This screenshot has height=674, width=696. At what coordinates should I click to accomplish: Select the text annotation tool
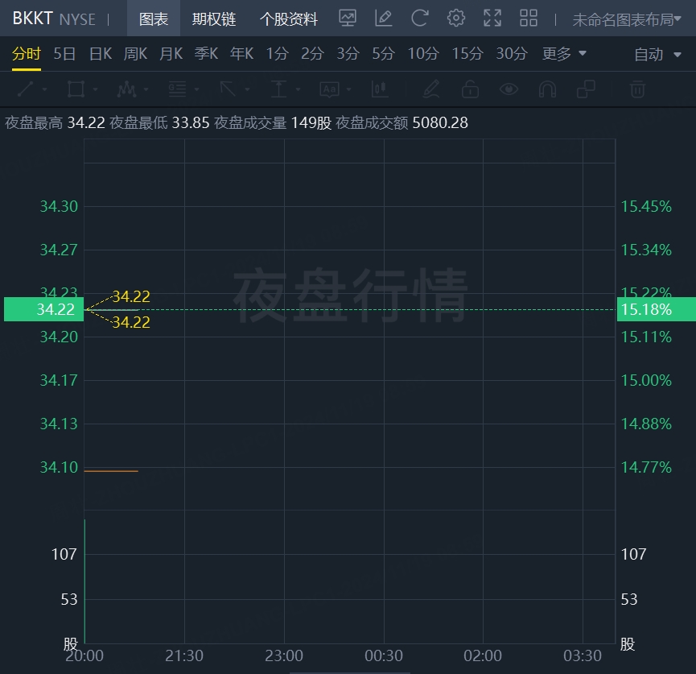click(x=329, y=89)
